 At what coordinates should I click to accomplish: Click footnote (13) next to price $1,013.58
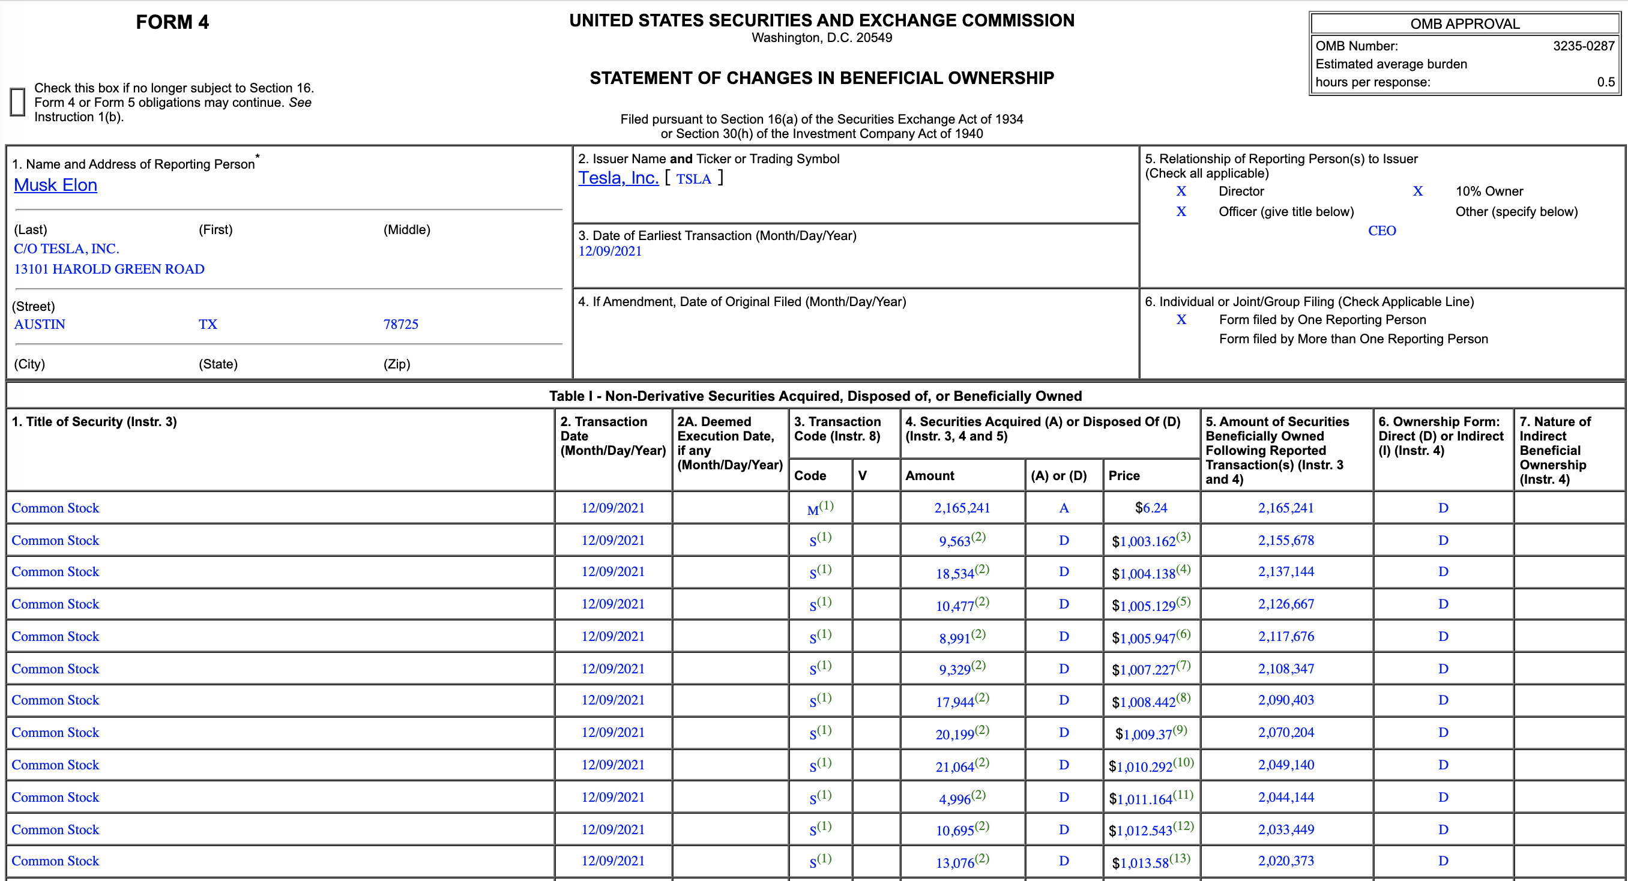pyautogui.click(x=1180, y=858)
